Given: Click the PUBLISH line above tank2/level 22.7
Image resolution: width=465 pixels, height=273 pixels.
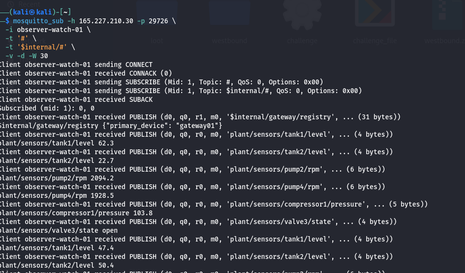Looking at the screenshot, I should [x=196, y=152].
